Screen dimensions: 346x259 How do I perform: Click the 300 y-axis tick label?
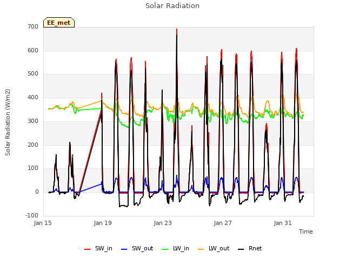[x=33, y=121]
